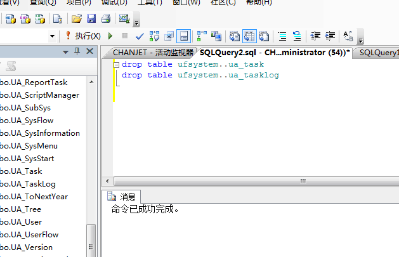
Task: Decrease the indent of selected lines
Action: click(315, 36)
